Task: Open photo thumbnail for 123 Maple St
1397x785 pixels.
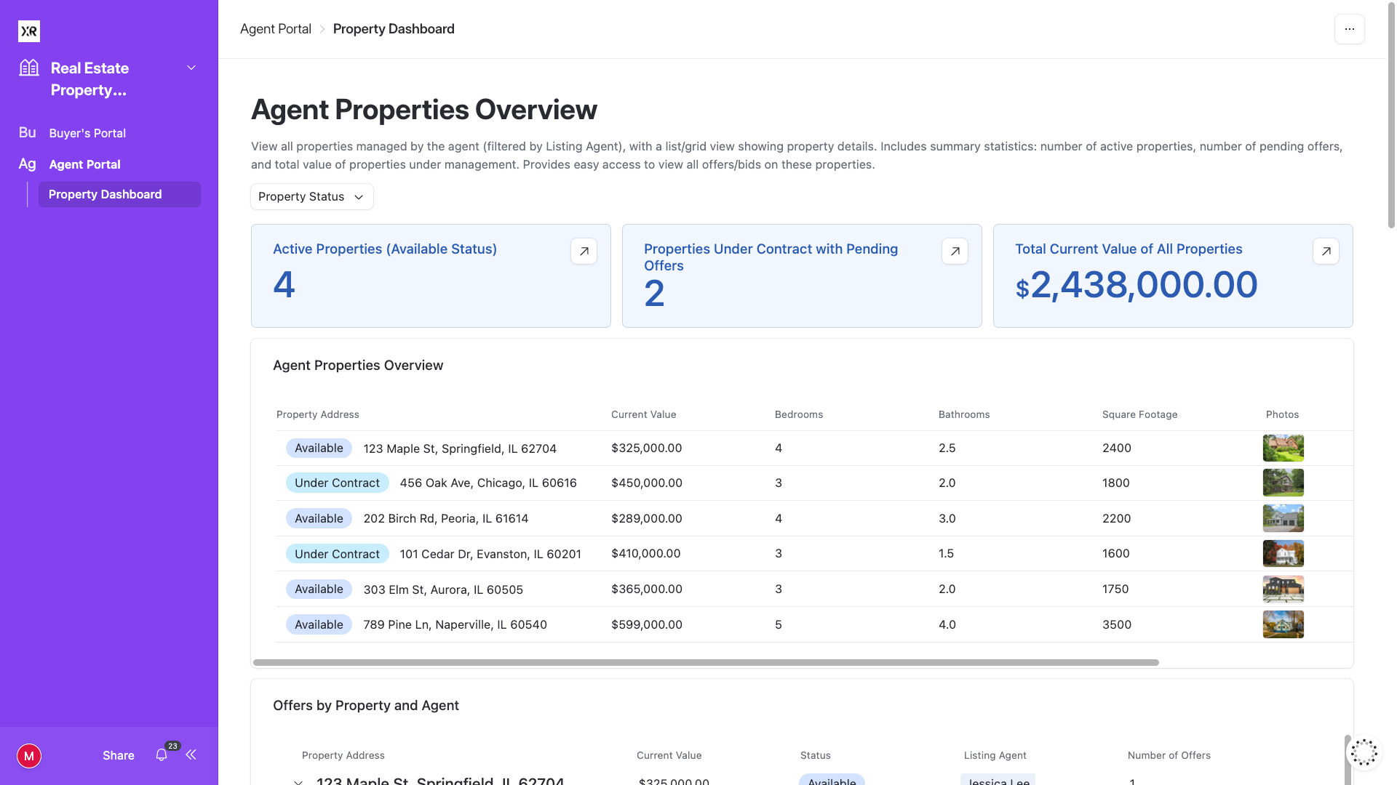Action: coord(1283,448)
